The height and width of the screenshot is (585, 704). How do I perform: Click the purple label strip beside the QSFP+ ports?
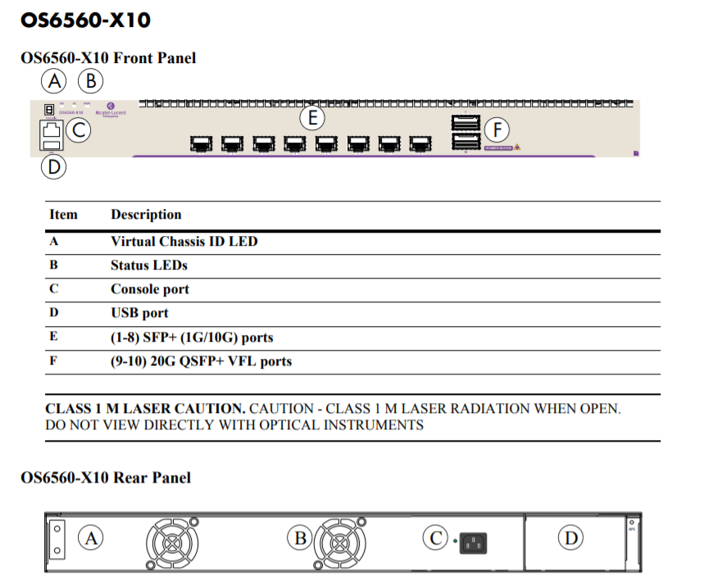tap(498, 147)
